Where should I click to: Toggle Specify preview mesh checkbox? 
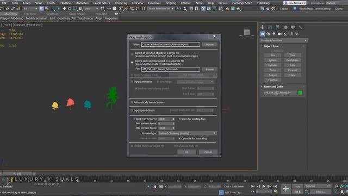132,75
